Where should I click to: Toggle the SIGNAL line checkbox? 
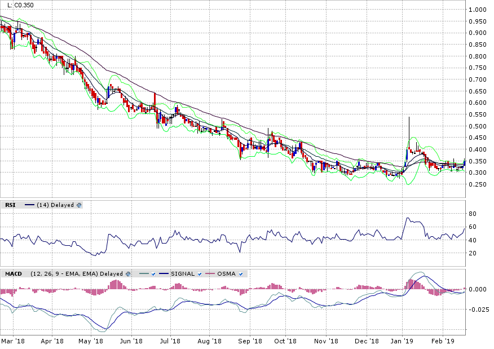[x=200, y=273]
